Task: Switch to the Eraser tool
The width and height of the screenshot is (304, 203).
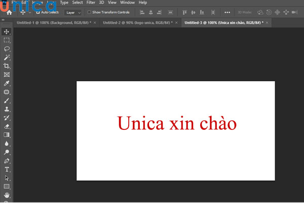Action: (7, 126)
